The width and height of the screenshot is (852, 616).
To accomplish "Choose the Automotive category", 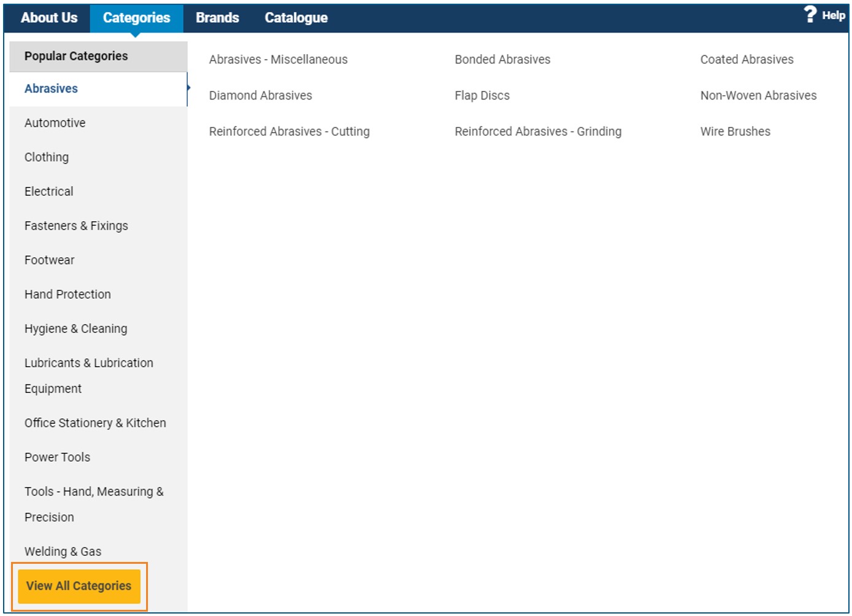I will point(55,123).
